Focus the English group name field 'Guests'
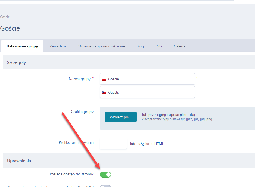Screen dimensions: 255x187 click(150, 92)
